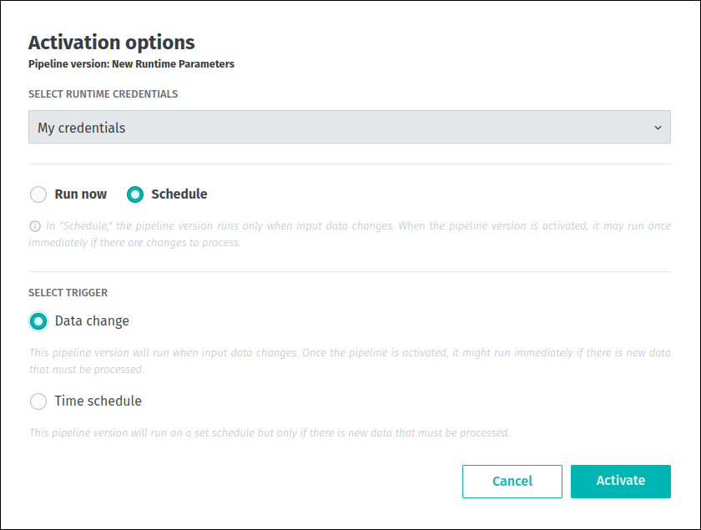
Task: Click the SELECT TRIGGER section label
Action: [68, 293]
